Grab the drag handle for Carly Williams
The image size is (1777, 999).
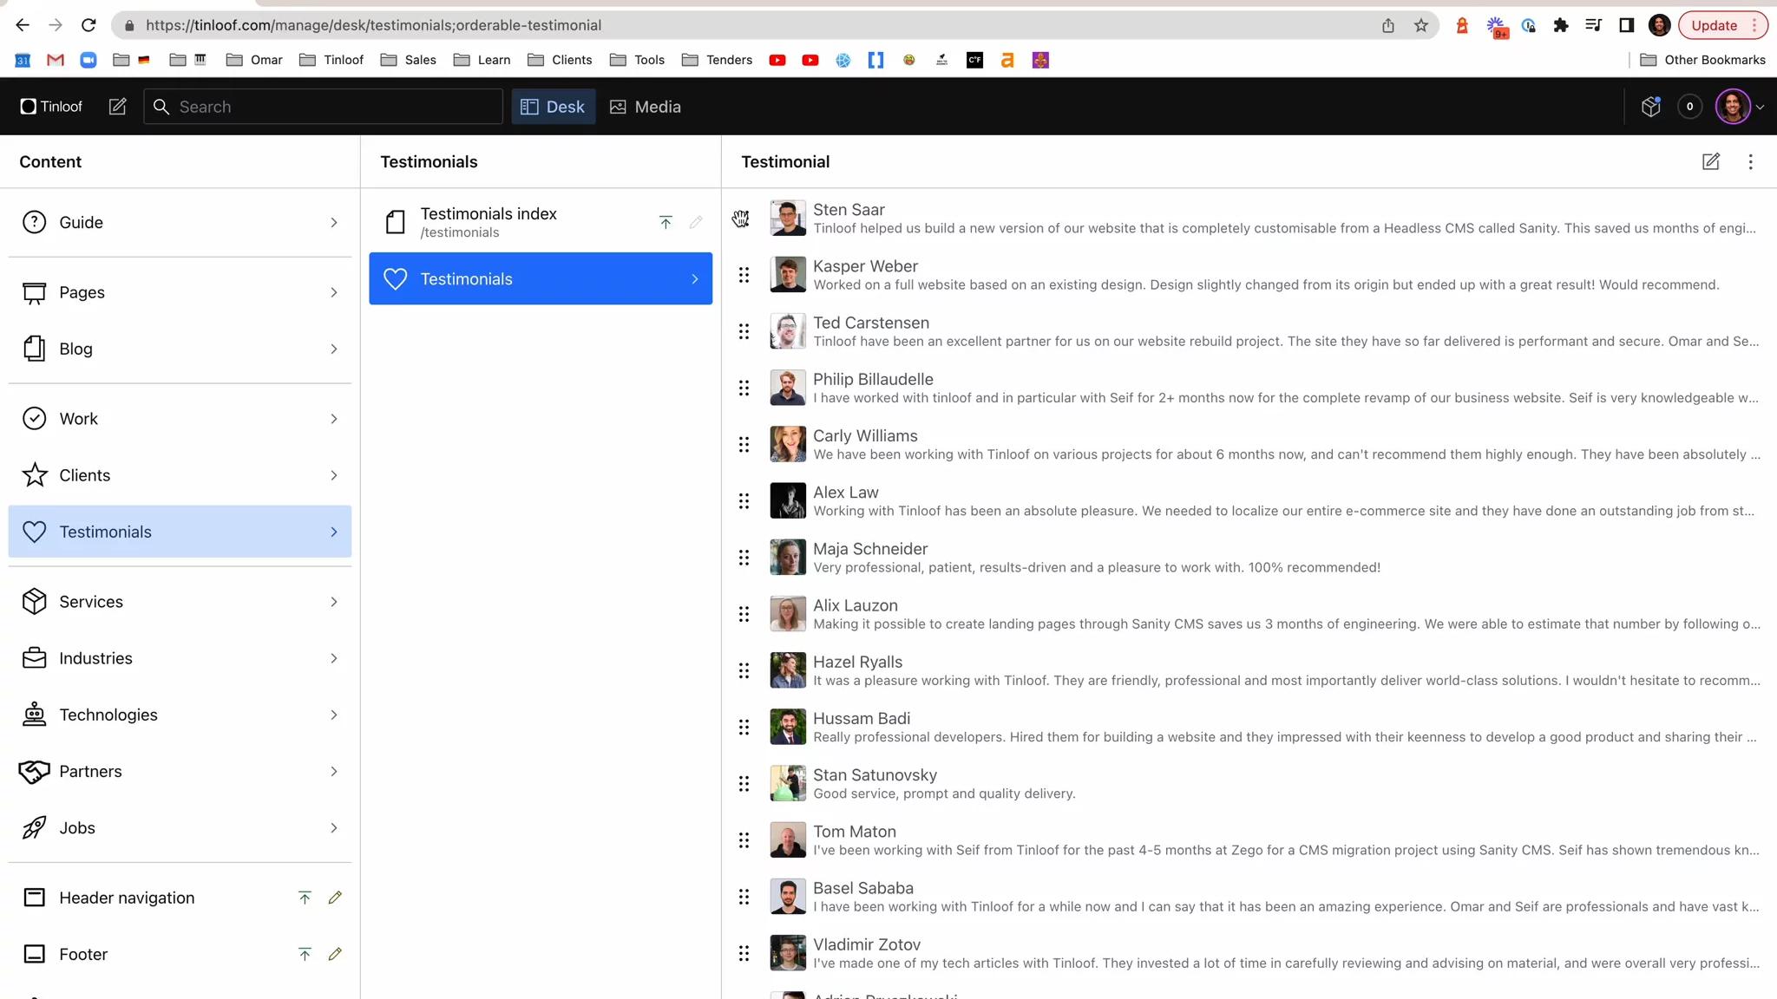click(x=744, y=445)
